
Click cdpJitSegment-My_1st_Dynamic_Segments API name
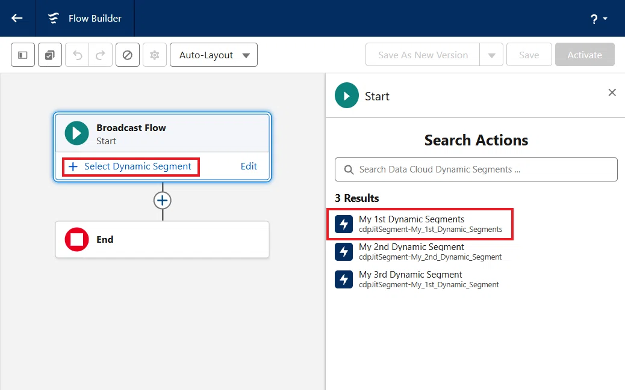431,229
